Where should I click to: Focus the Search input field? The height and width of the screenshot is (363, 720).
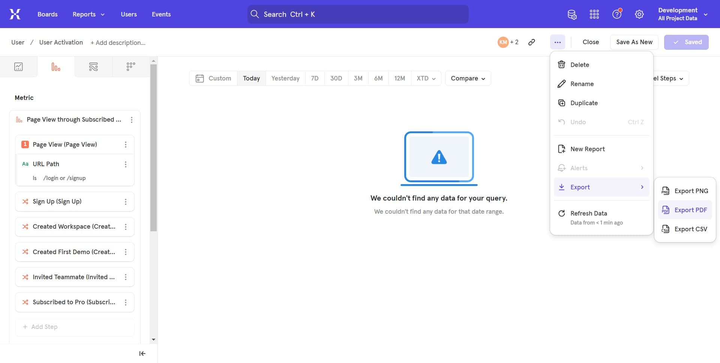358,14
